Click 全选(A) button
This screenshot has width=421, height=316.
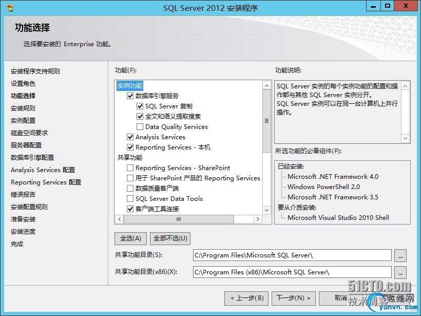[x=130, y=238]
